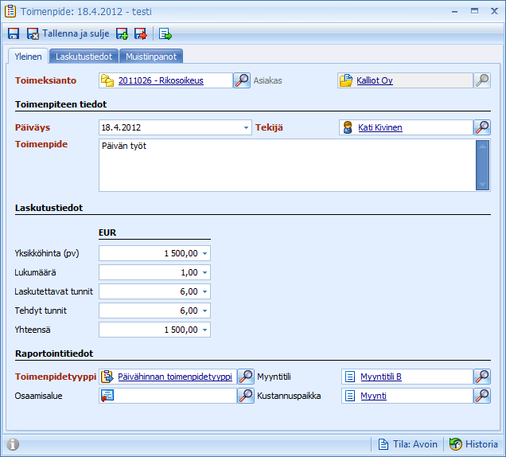Expand the Yhteensä value dropdown
The width and height of the screenshot is (506, 457).
click(x=204, y=330)
